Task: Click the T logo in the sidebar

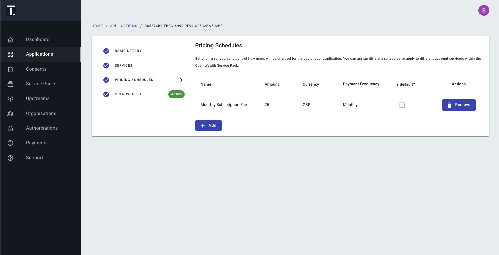Action: tap(11, 10)
